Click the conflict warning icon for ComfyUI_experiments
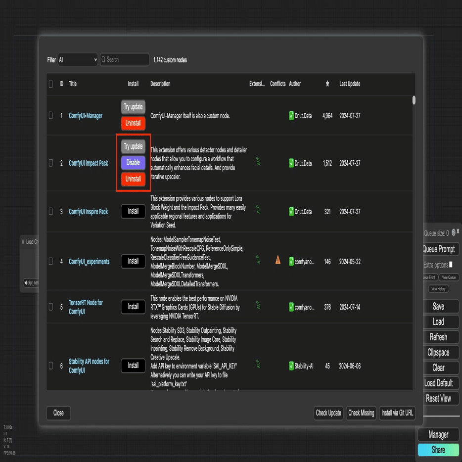Viewport: 462px width, 462px height. pos(278,260)
